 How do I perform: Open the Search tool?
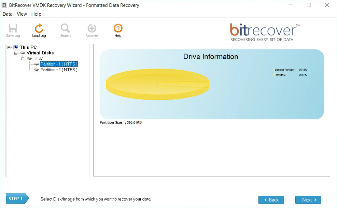pos(65,28)
